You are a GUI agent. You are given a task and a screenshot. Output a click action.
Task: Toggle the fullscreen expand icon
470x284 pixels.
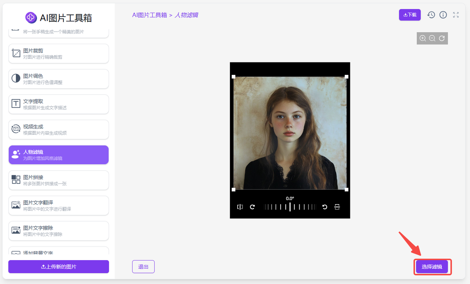456,15
